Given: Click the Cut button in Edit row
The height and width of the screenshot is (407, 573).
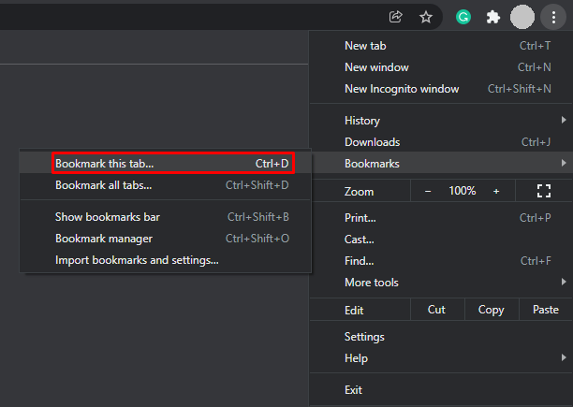Looking at the screenshot, I should 436,310.
